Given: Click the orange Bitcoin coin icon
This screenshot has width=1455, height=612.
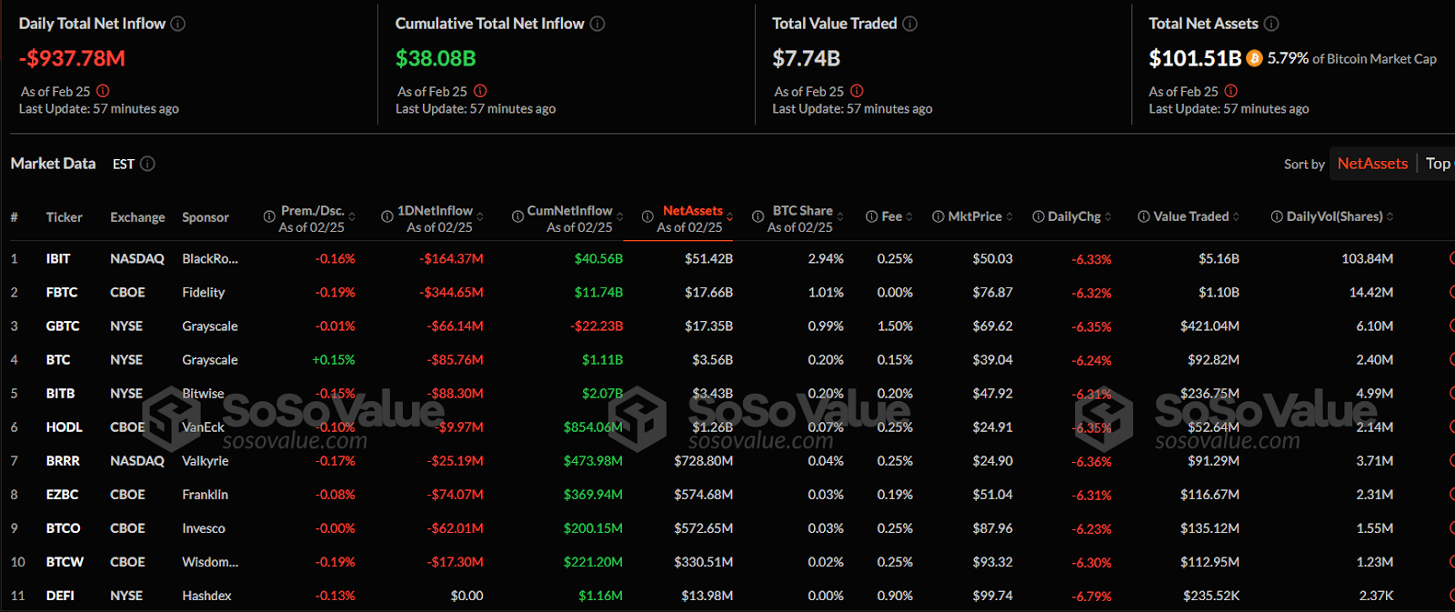Looking at the screenshot, I should [1254, 58].
